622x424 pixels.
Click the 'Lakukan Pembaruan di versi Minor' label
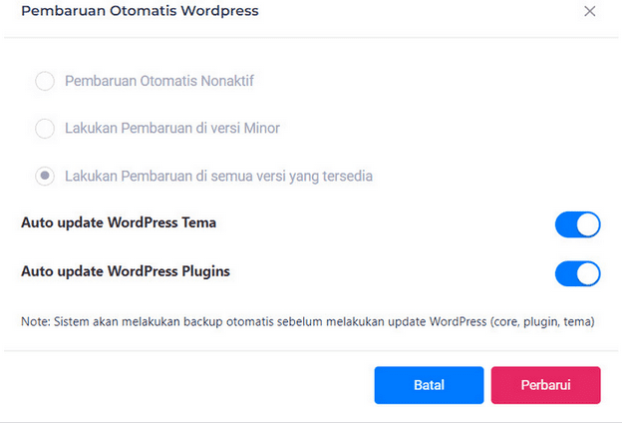pos(172,129)
